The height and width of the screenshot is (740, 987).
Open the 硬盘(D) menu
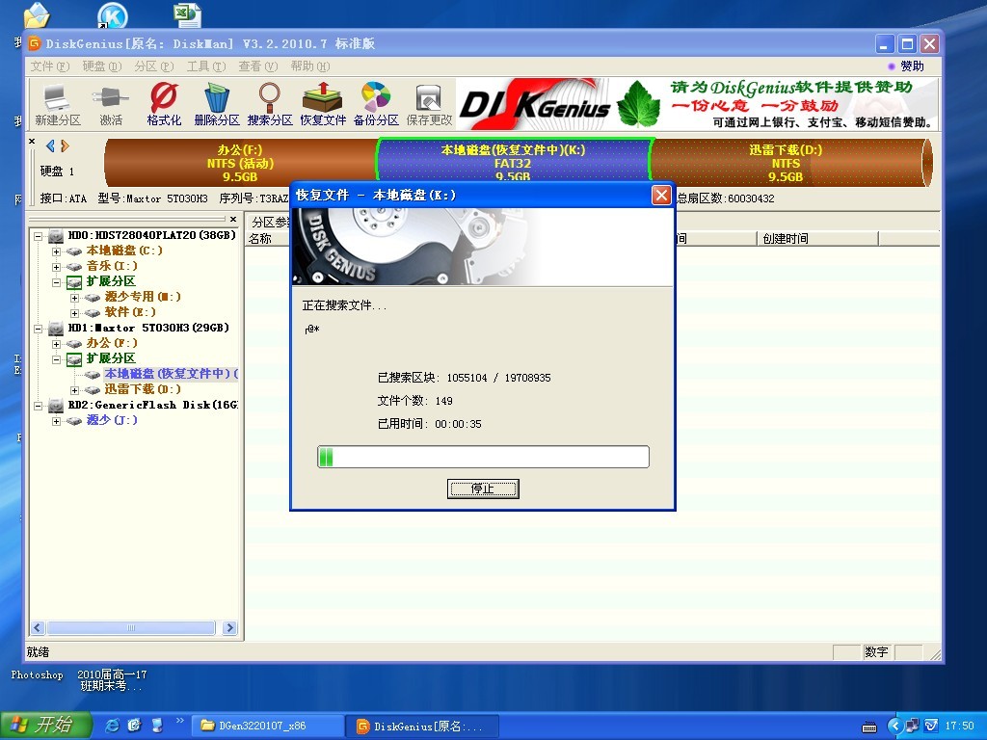pyautogui.click(x=102, y=66)
